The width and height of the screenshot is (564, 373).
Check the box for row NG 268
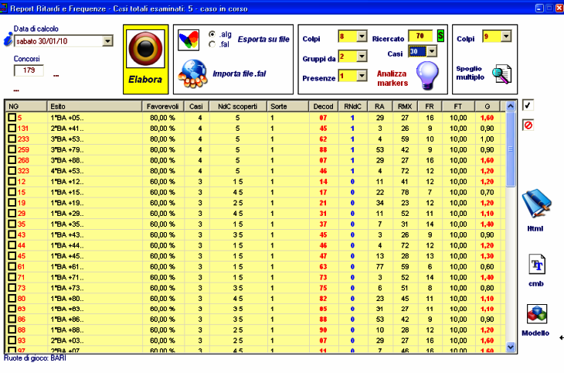[x=12, y=160]
